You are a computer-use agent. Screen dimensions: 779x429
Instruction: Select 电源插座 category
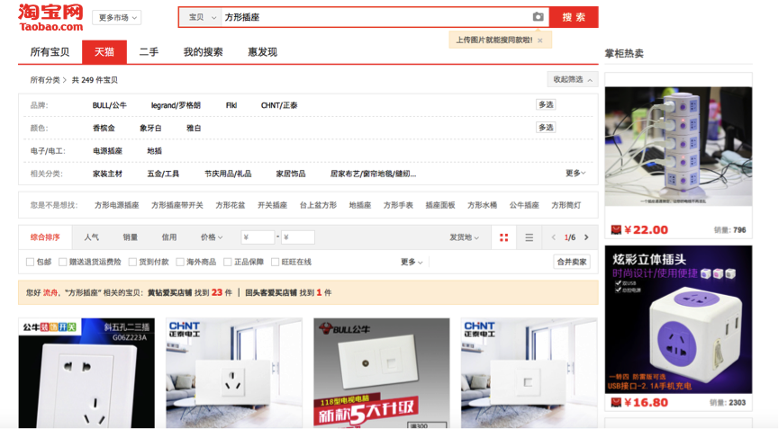pos(107,151)
